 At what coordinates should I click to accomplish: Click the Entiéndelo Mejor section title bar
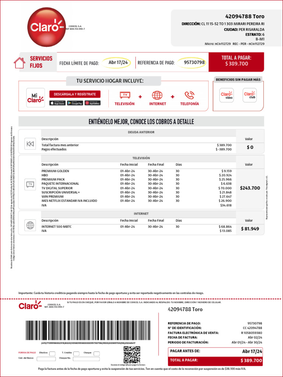point(141,121)
